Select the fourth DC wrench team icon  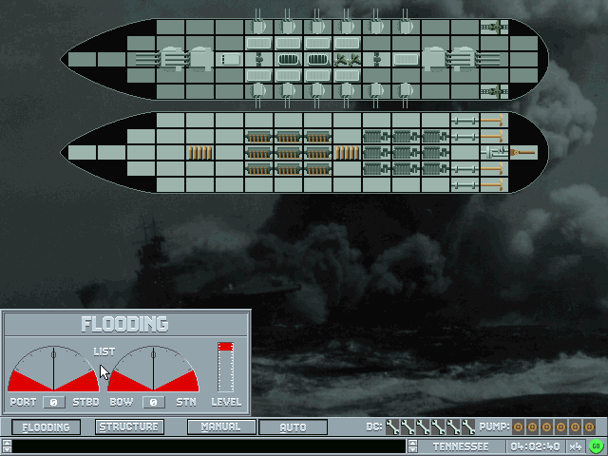[438, 427]
